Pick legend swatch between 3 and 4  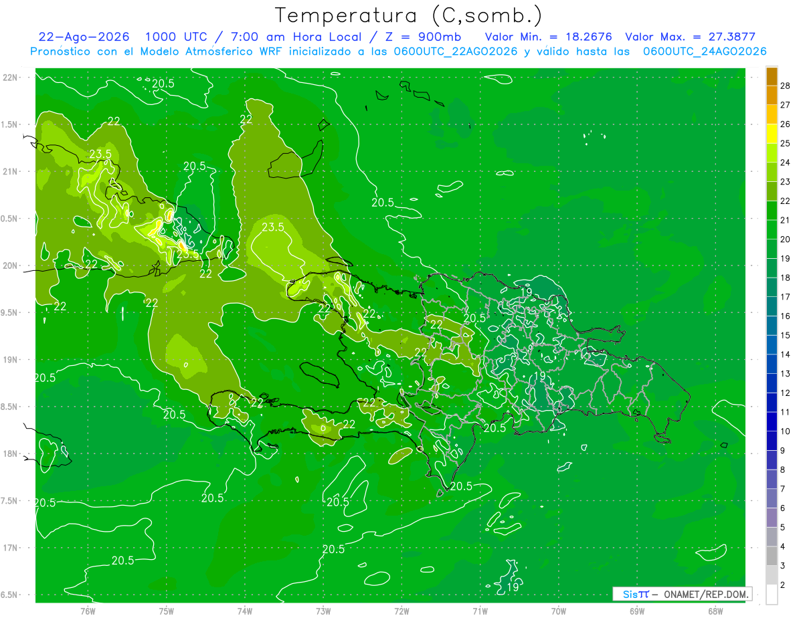772,556
